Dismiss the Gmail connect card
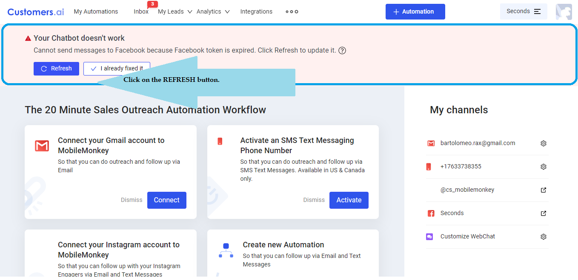Image resolution: width=578 pixels, height=280 pixels. [x=132, y=200]
